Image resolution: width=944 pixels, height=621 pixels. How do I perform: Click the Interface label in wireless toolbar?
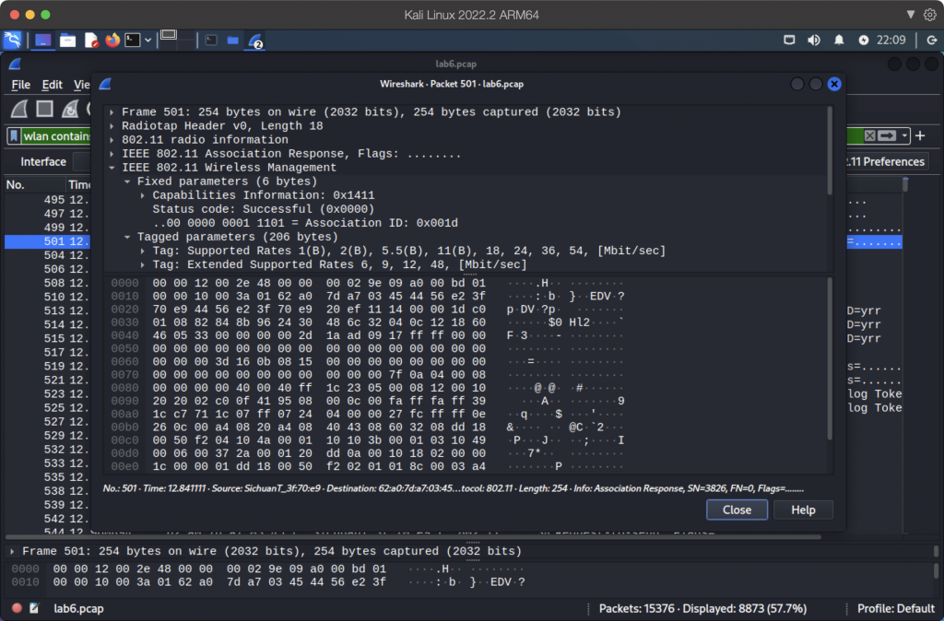click(x=43, y=161)
